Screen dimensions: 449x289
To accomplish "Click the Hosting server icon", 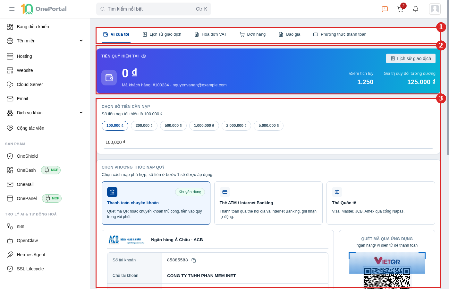I will pos(10,56).
